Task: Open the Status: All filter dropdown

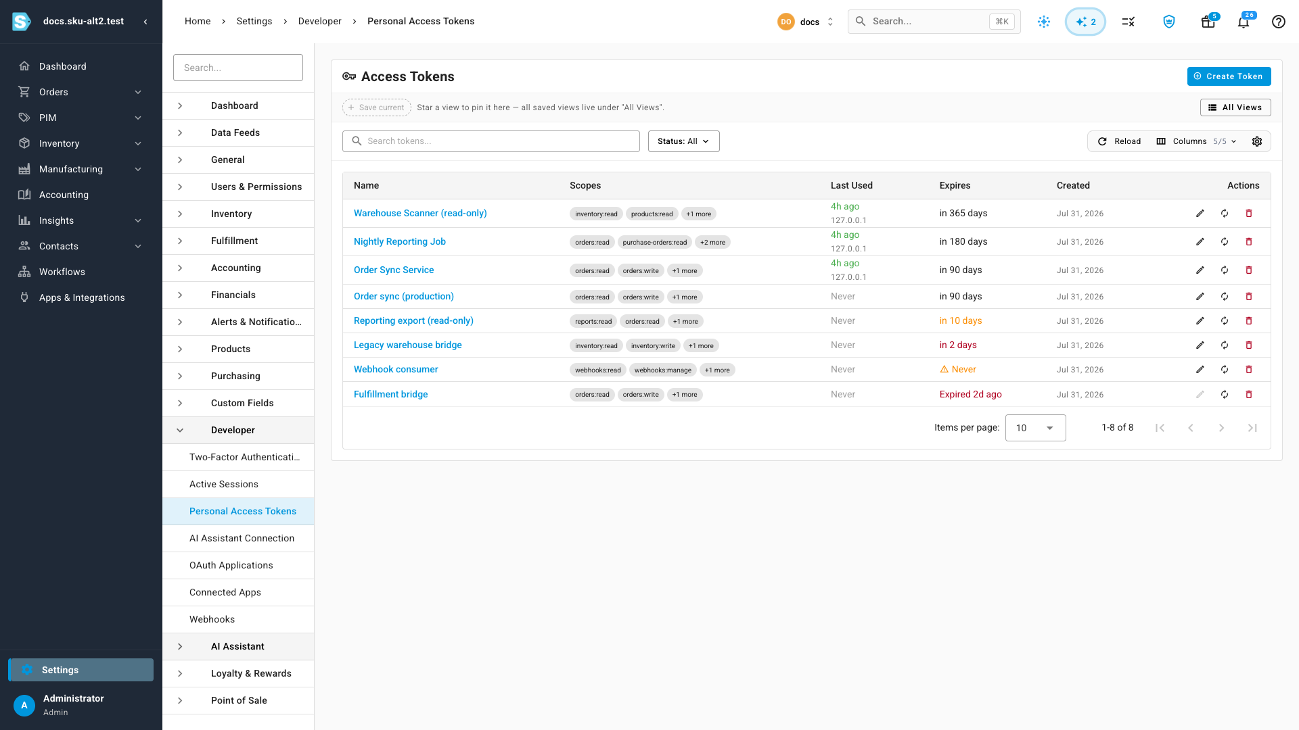Action: [x=683, y=141]
